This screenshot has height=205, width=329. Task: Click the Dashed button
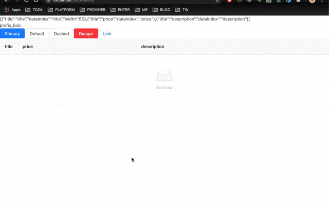coord(62,33)
